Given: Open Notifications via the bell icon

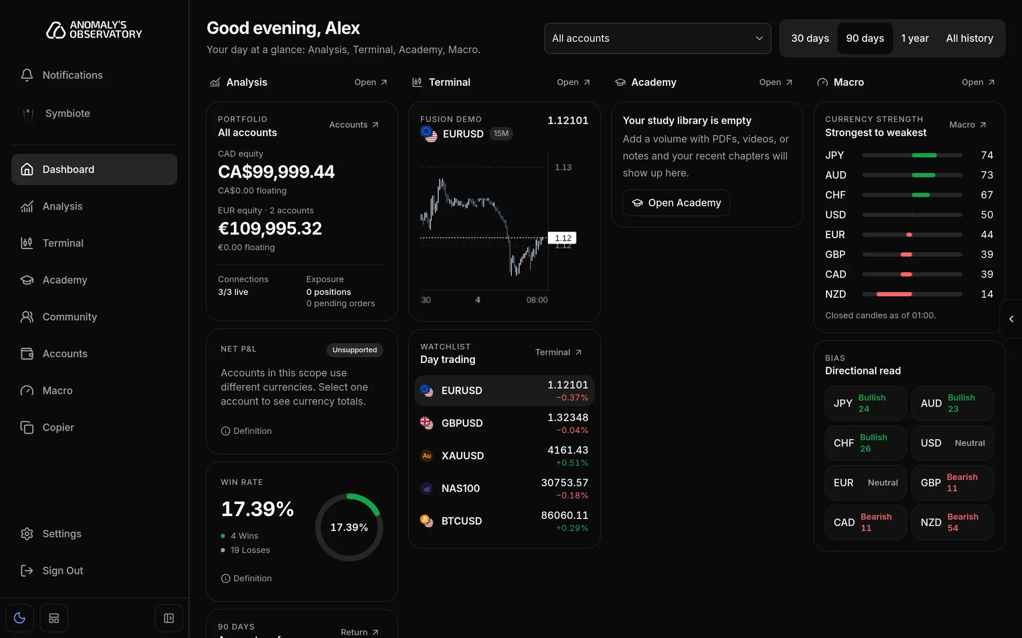Looking at the screenshot, I should [x=27, y=75].
